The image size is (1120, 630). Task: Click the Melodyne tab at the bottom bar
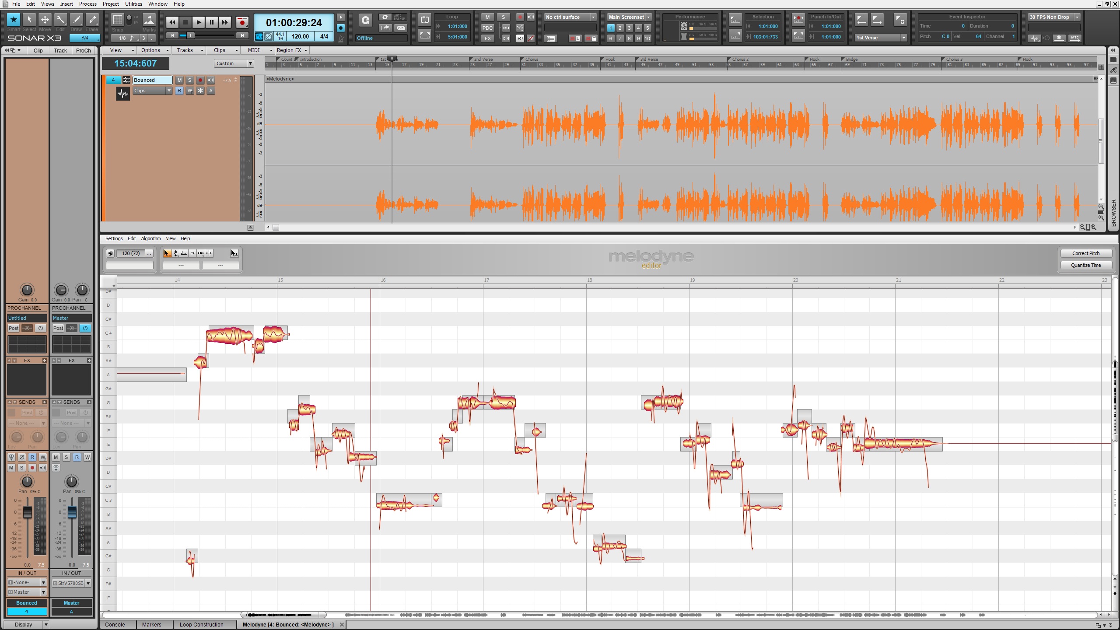(288, 624)
